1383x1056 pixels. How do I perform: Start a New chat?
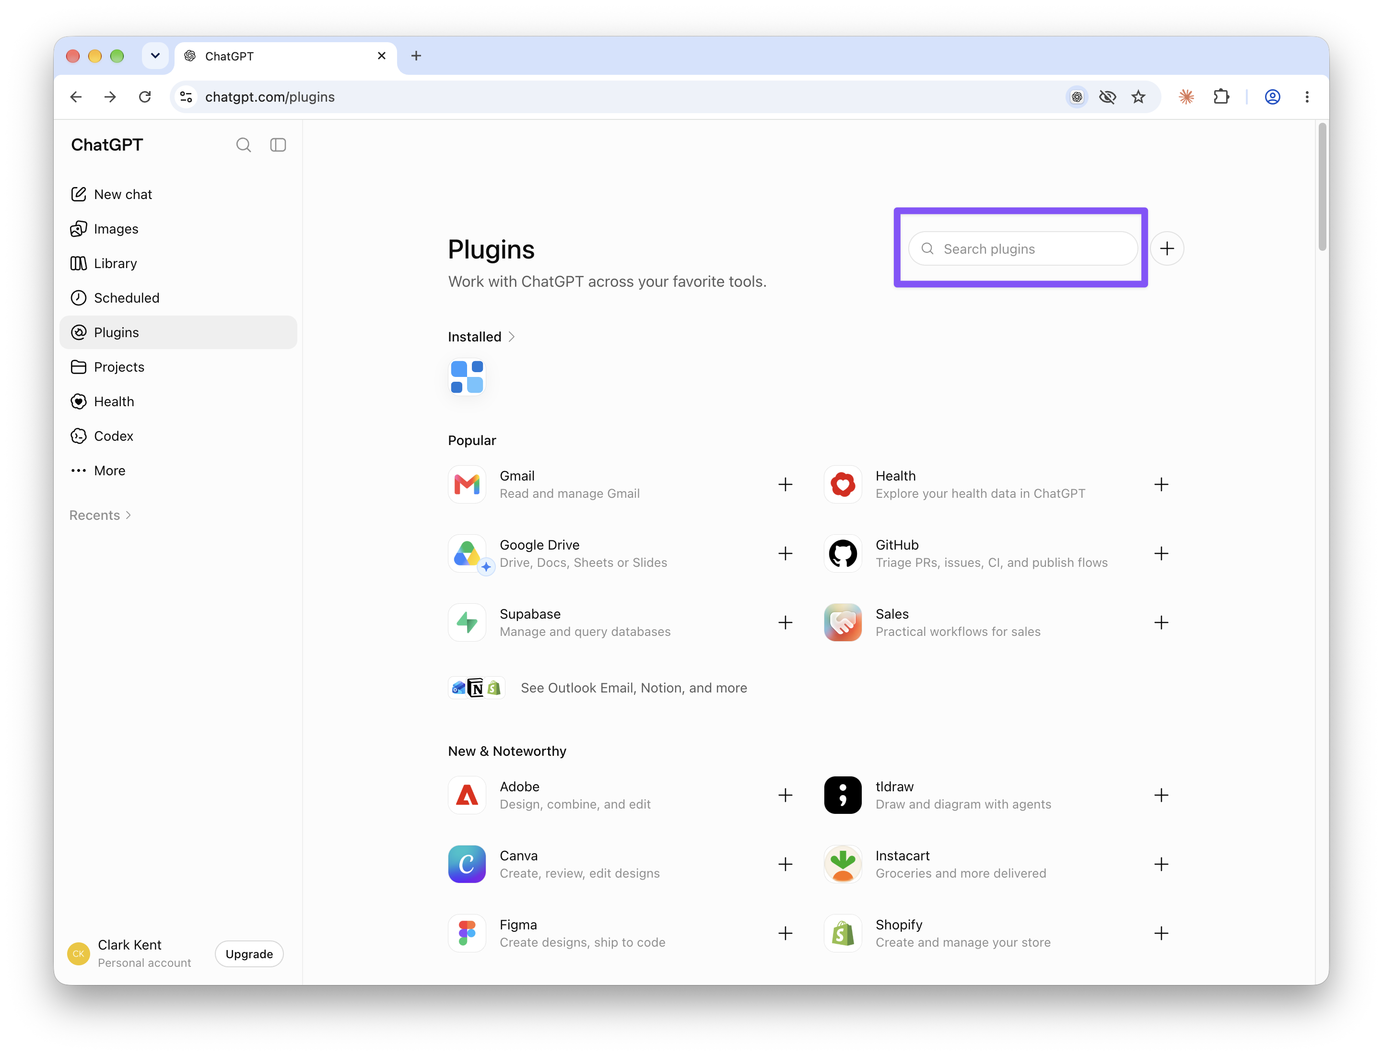178,194
